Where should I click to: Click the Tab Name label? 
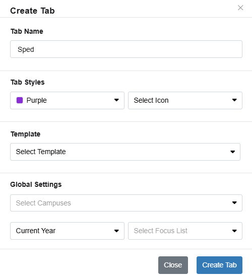click(27, 31)
